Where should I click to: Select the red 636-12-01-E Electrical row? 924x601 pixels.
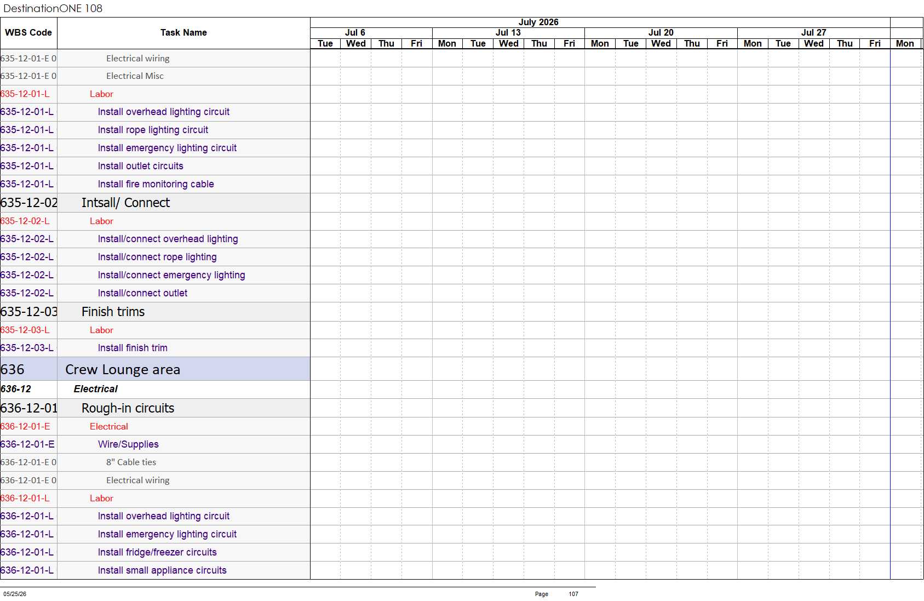[x=155, y=427]
